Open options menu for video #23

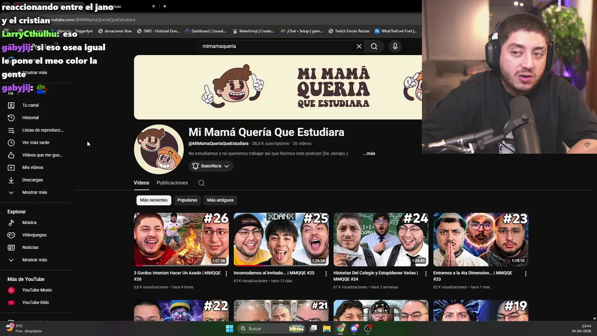(526, 274)
